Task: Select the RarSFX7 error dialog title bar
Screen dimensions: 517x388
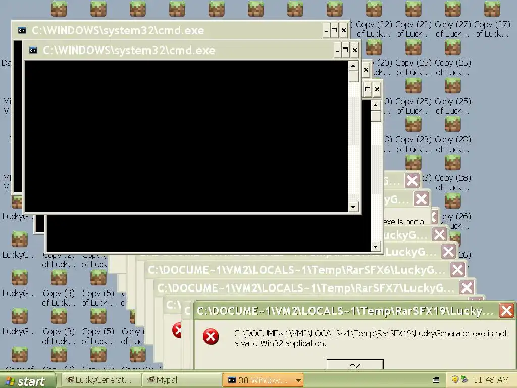Action: (x=305, y=288)
